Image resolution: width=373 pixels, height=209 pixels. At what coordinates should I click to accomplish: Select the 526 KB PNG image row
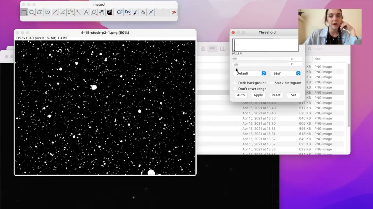click(x=270, y=113)
